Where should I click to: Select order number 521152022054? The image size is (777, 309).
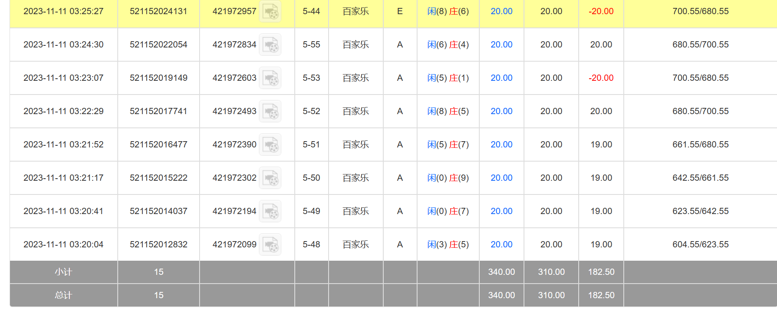click(159, 45)
